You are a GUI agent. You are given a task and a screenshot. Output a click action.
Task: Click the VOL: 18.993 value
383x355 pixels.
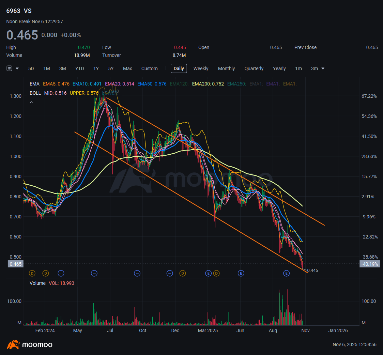tap(62, 283)
